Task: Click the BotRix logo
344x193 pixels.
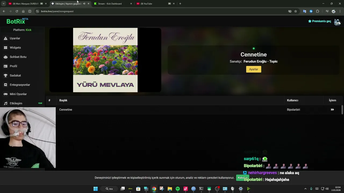Action: (17, 21)
